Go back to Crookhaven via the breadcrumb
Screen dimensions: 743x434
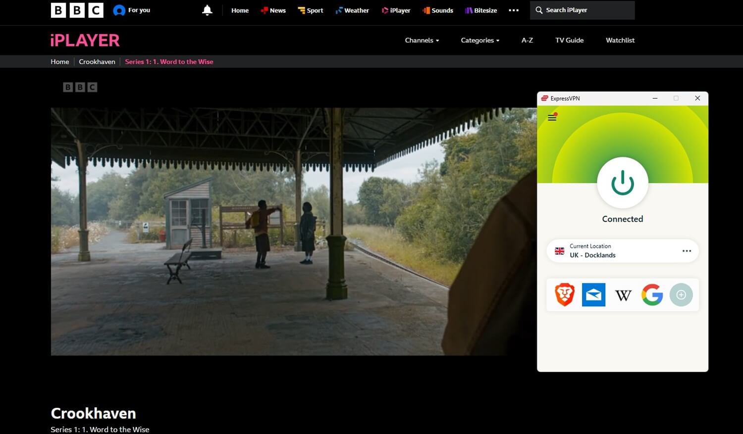click(x=97, y=61)
